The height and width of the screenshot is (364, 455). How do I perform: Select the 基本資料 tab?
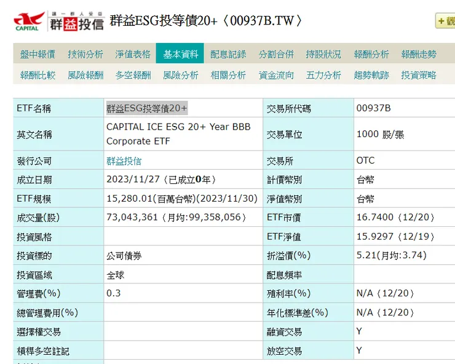pos(180,53)
